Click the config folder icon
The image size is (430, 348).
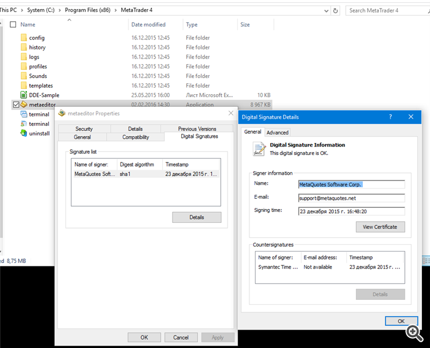[24, 37]
